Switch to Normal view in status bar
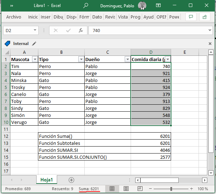 pos(112,189)
